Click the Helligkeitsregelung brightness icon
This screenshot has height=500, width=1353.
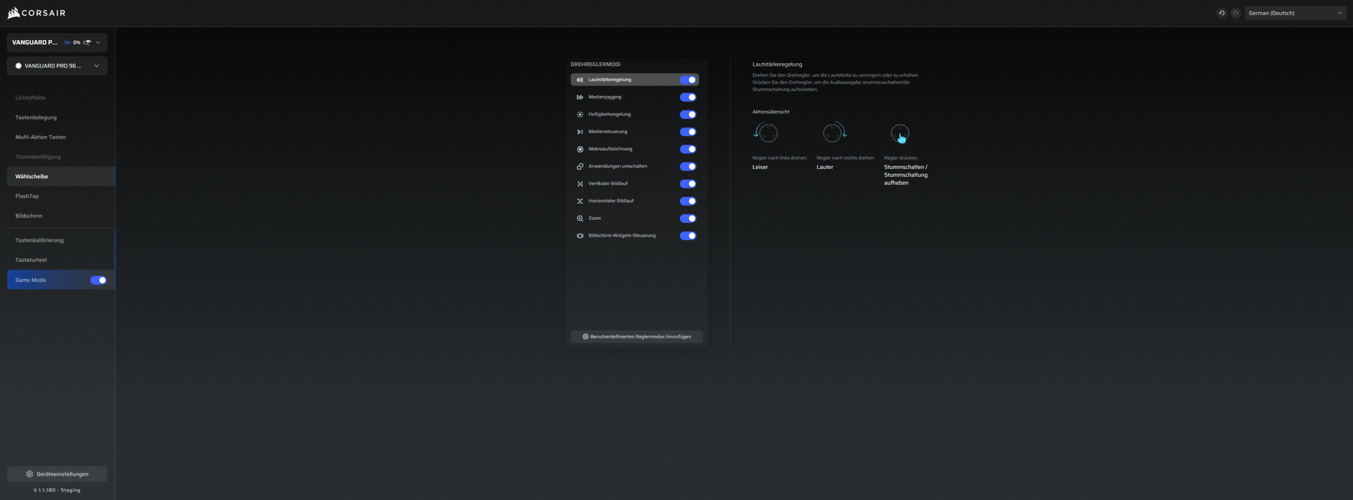click(x=580, y=115)
